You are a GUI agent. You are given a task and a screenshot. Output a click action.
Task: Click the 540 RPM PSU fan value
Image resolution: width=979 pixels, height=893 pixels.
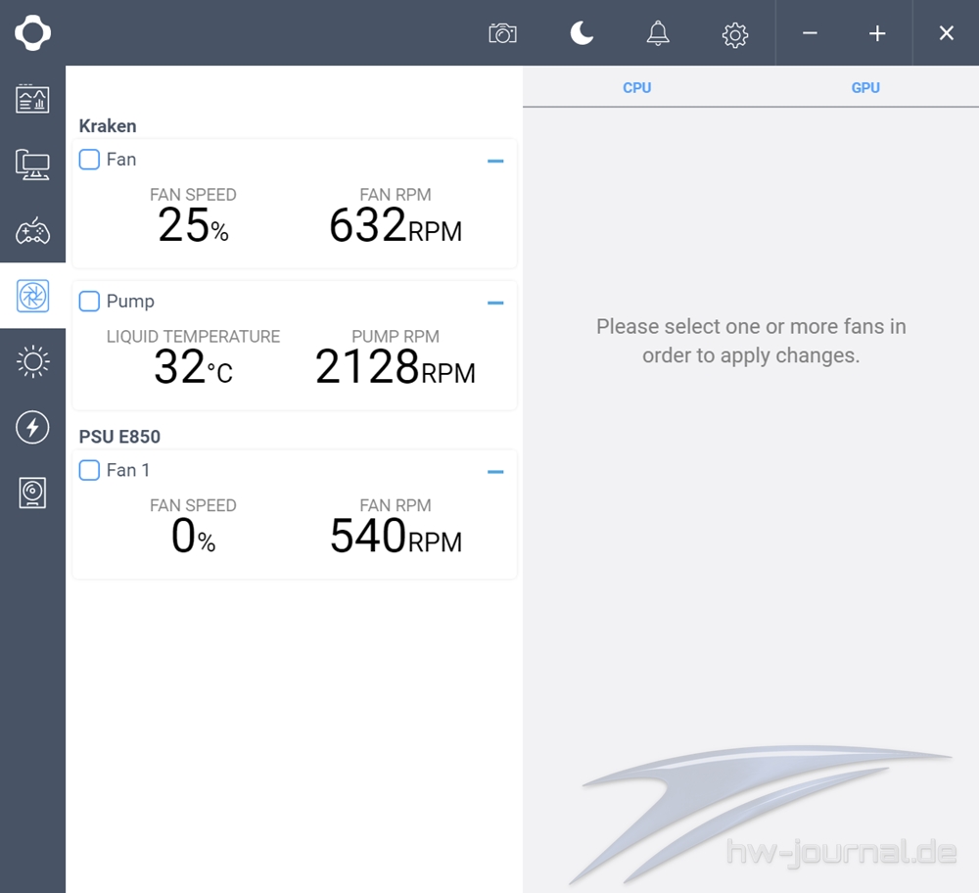[396, 537]
